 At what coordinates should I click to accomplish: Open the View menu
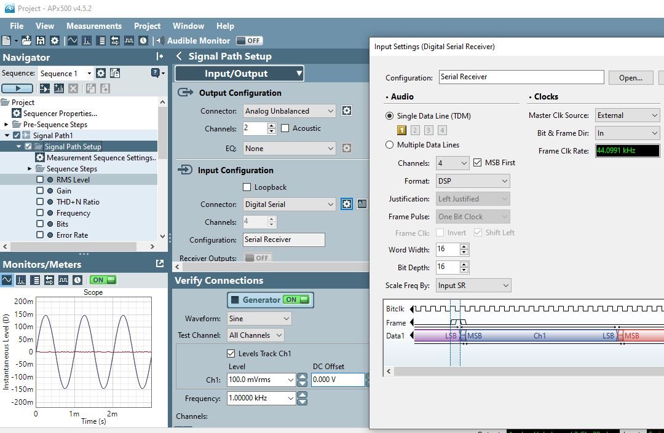pos(45,26)
